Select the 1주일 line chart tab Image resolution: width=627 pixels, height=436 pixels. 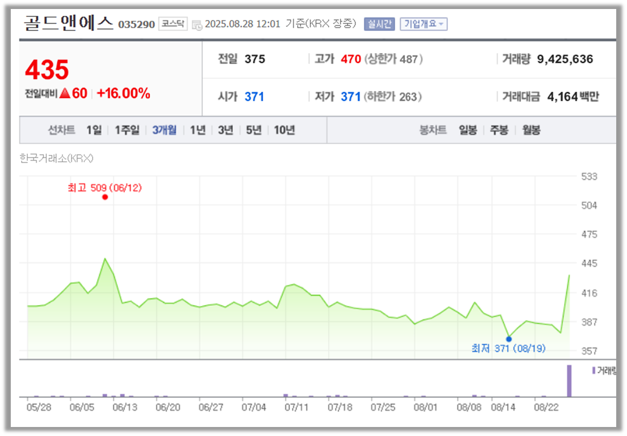click(127, 130)
